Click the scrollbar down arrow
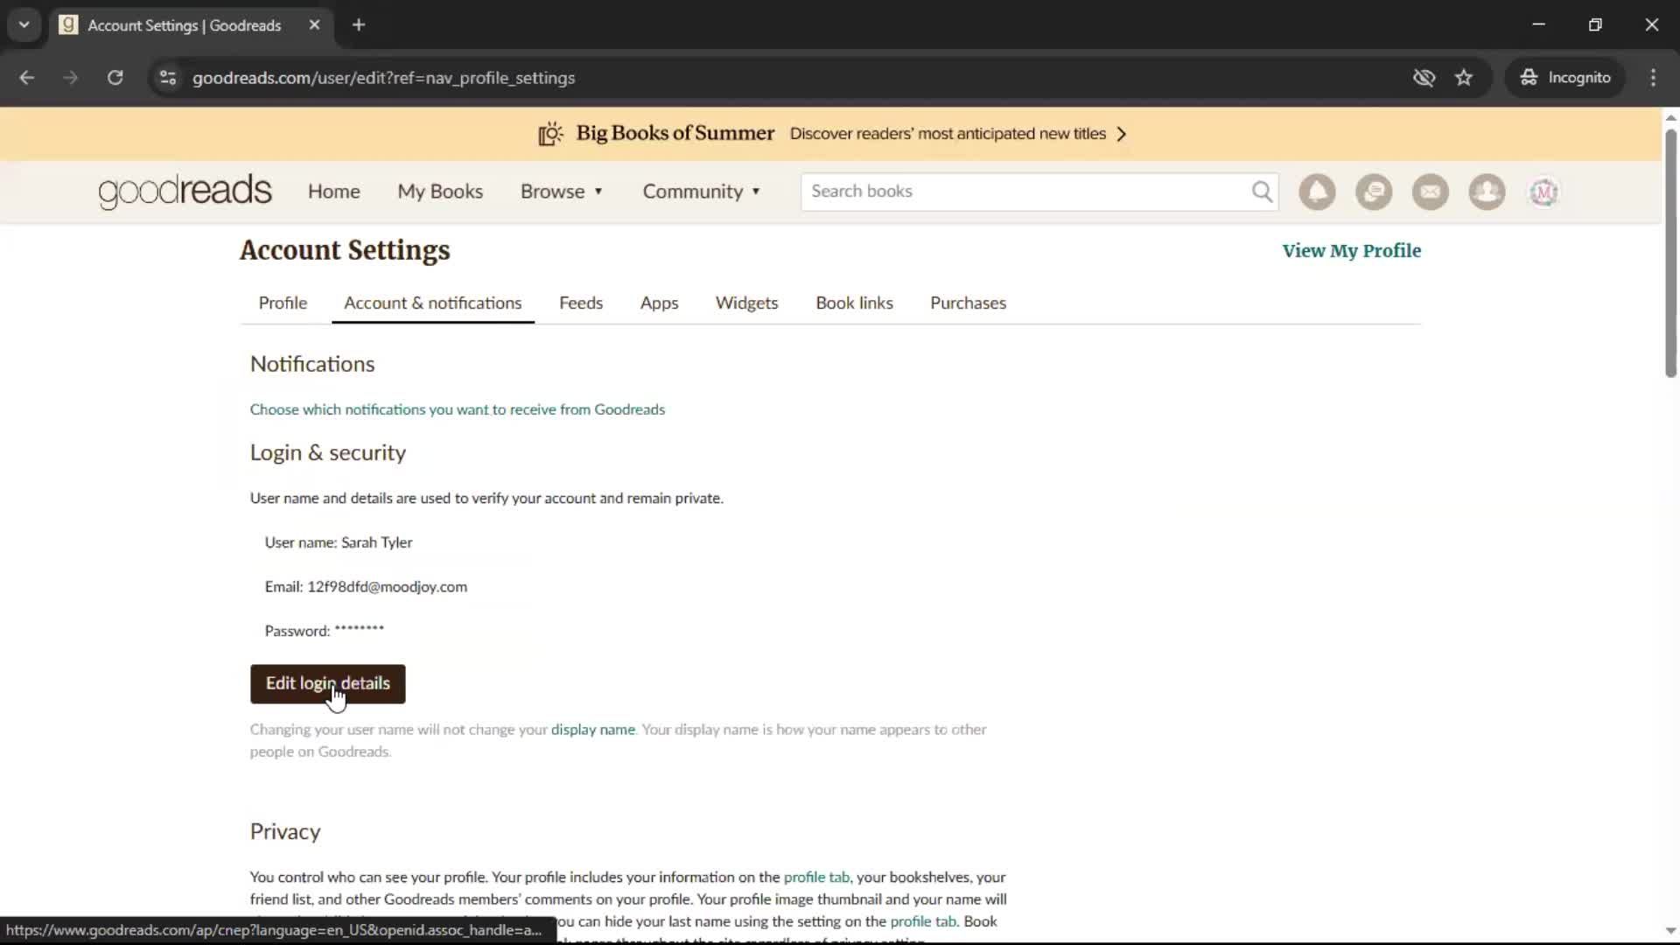1680x945 pixels. tap(1670, 931)
